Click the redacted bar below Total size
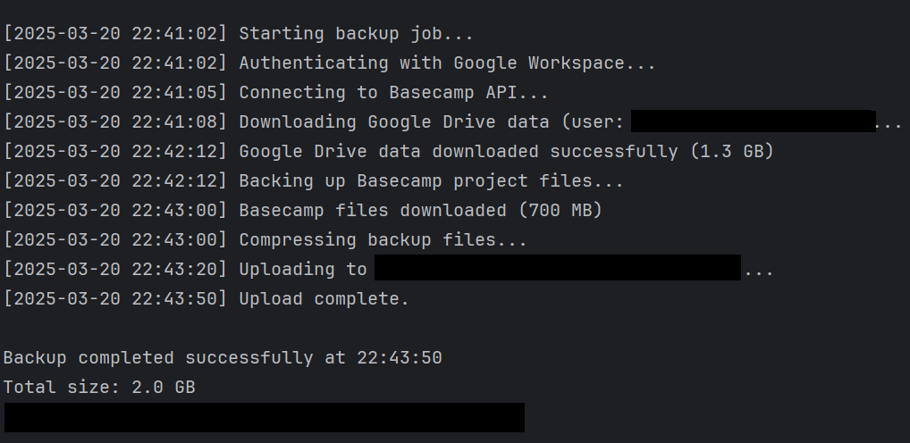 tap(265, 417)
